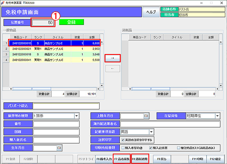Select row with code 248122000021
This screenshot has width=227, height=164.
coord(22,49)
